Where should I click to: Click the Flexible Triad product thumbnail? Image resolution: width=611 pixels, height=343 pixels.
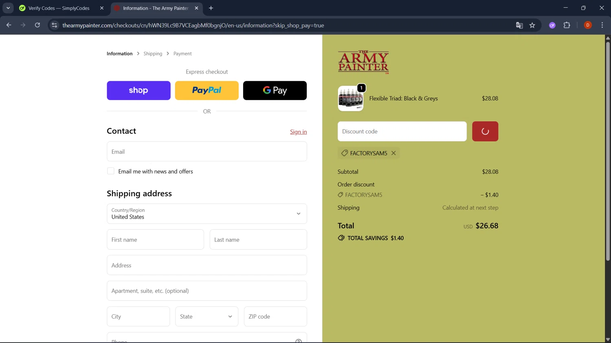(x=351, y=98)
